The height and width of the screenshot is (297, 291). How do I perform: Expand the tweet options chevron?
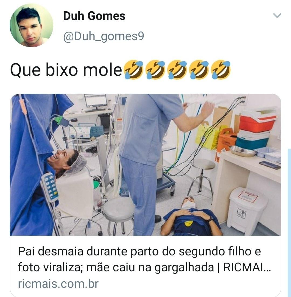277,16
